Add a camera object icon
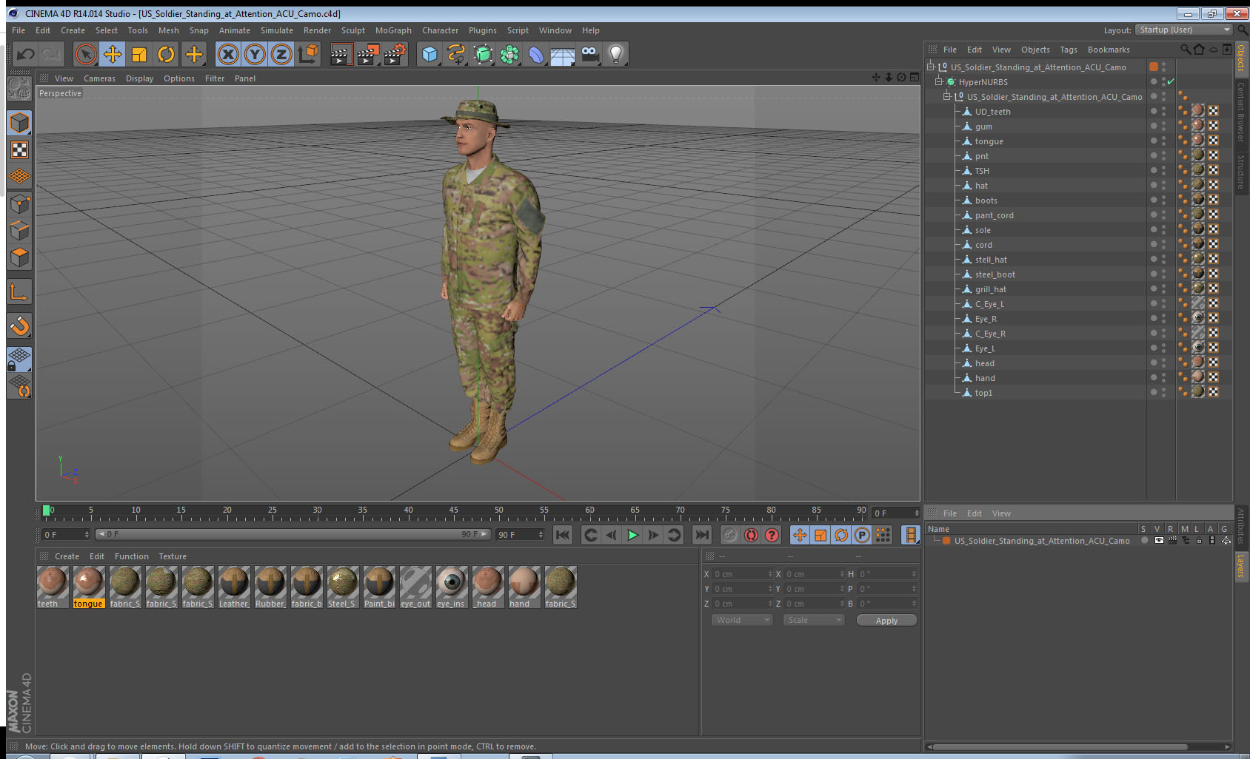Screen dimensions: 1250x759 [x=589, y=54]
